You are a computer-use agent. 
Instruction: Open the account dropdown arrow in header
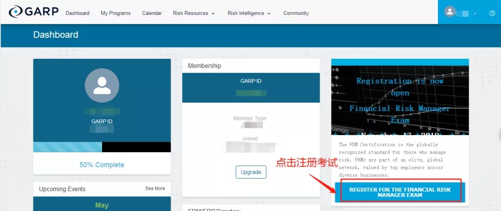(x=475, y=13)
